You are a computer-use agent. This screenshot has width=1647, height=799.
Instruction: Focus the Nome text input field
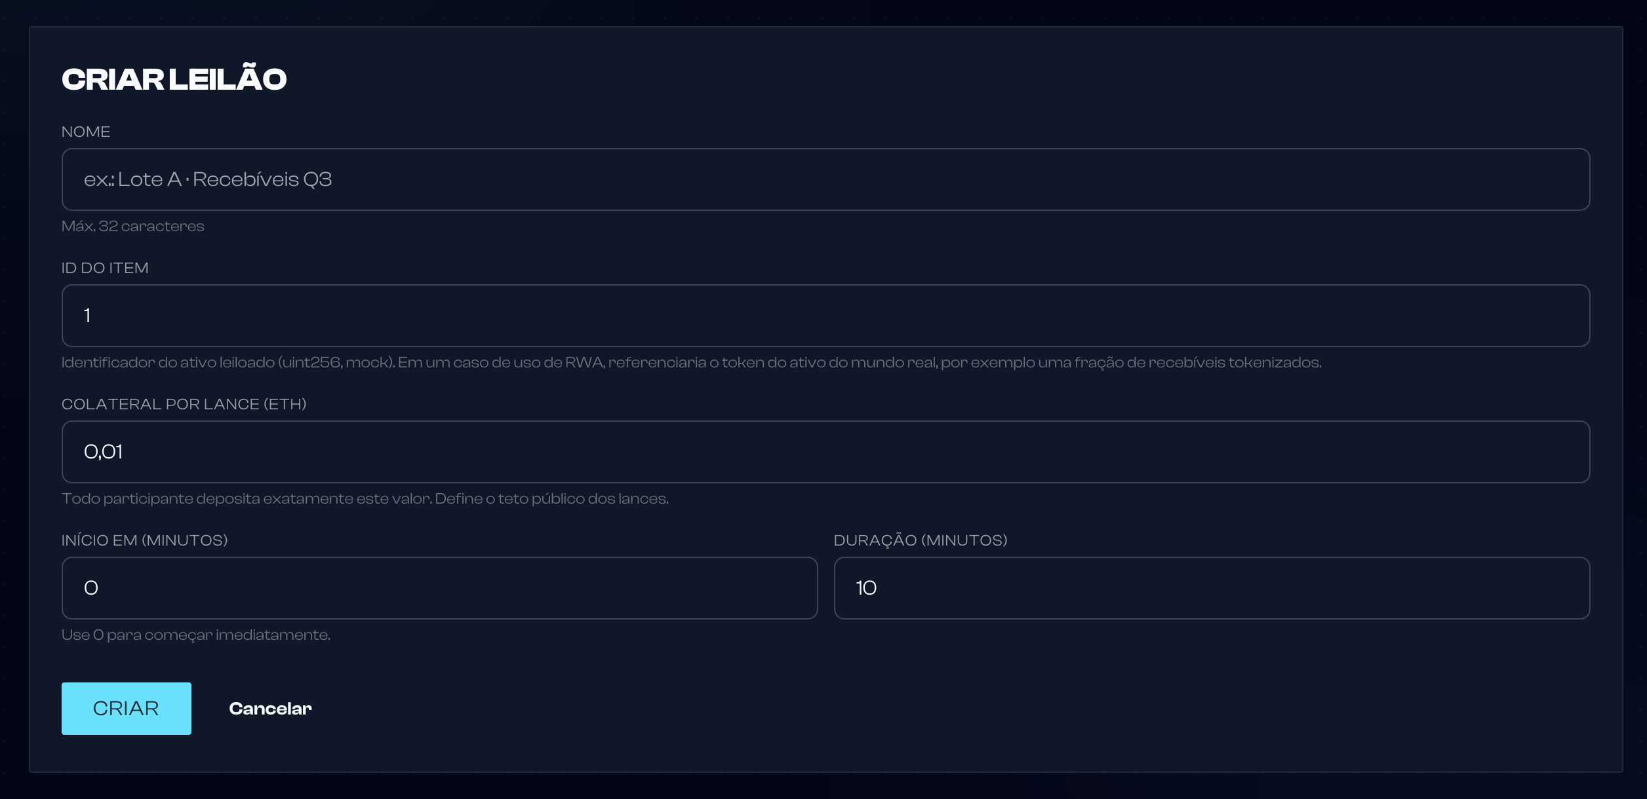825,179
